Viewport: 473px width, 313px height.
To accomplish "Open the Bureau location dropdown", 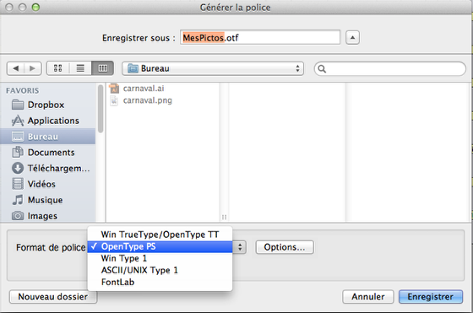I will [213, 68].
